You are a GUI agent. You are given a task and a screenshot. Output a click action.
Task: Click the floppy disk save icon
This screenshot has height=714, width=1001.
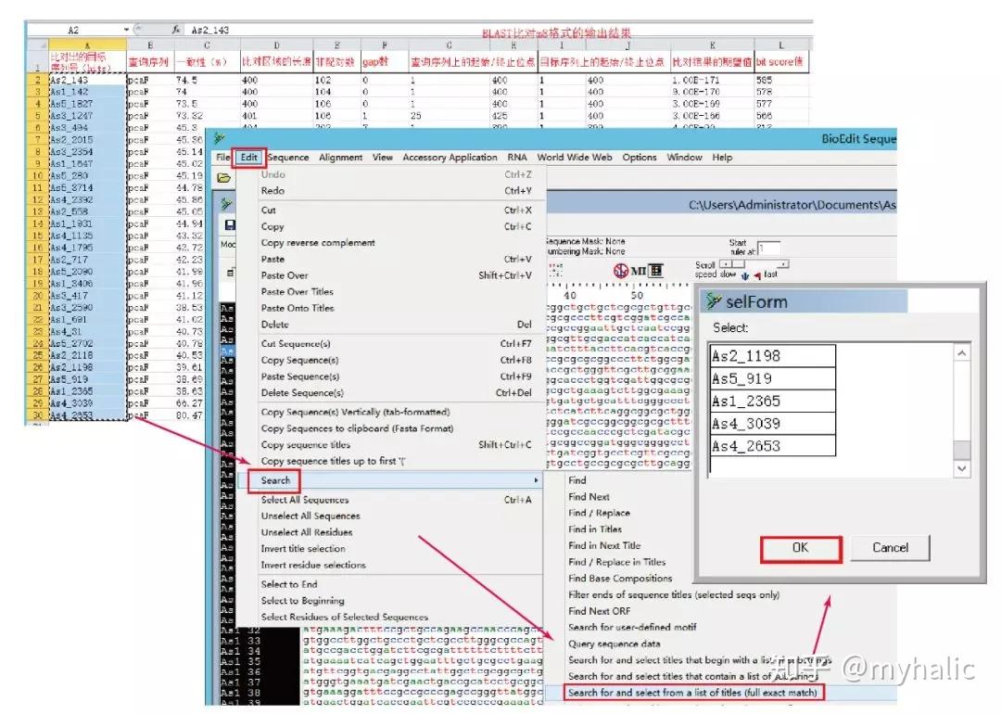pyautogui.click(x=230, y=224)
